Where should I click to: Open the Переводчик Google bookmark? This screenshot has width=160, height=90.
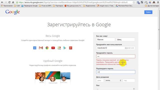click(x=29, y=6)
